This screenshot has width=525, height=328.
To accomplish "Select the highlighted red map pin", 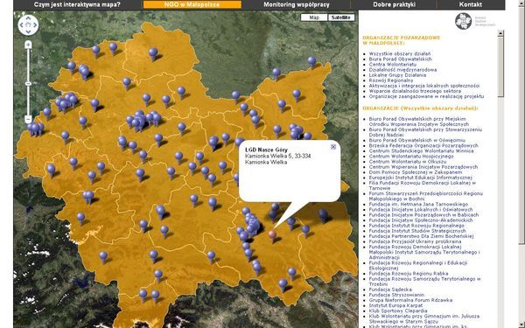I will point(272,235).
